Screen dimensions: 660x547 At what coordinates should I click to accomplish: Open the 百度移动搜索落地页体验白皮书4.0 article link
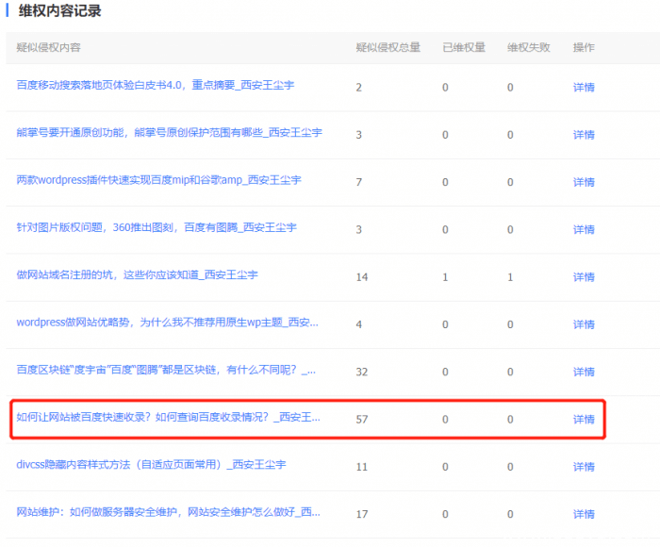(155, 86)
